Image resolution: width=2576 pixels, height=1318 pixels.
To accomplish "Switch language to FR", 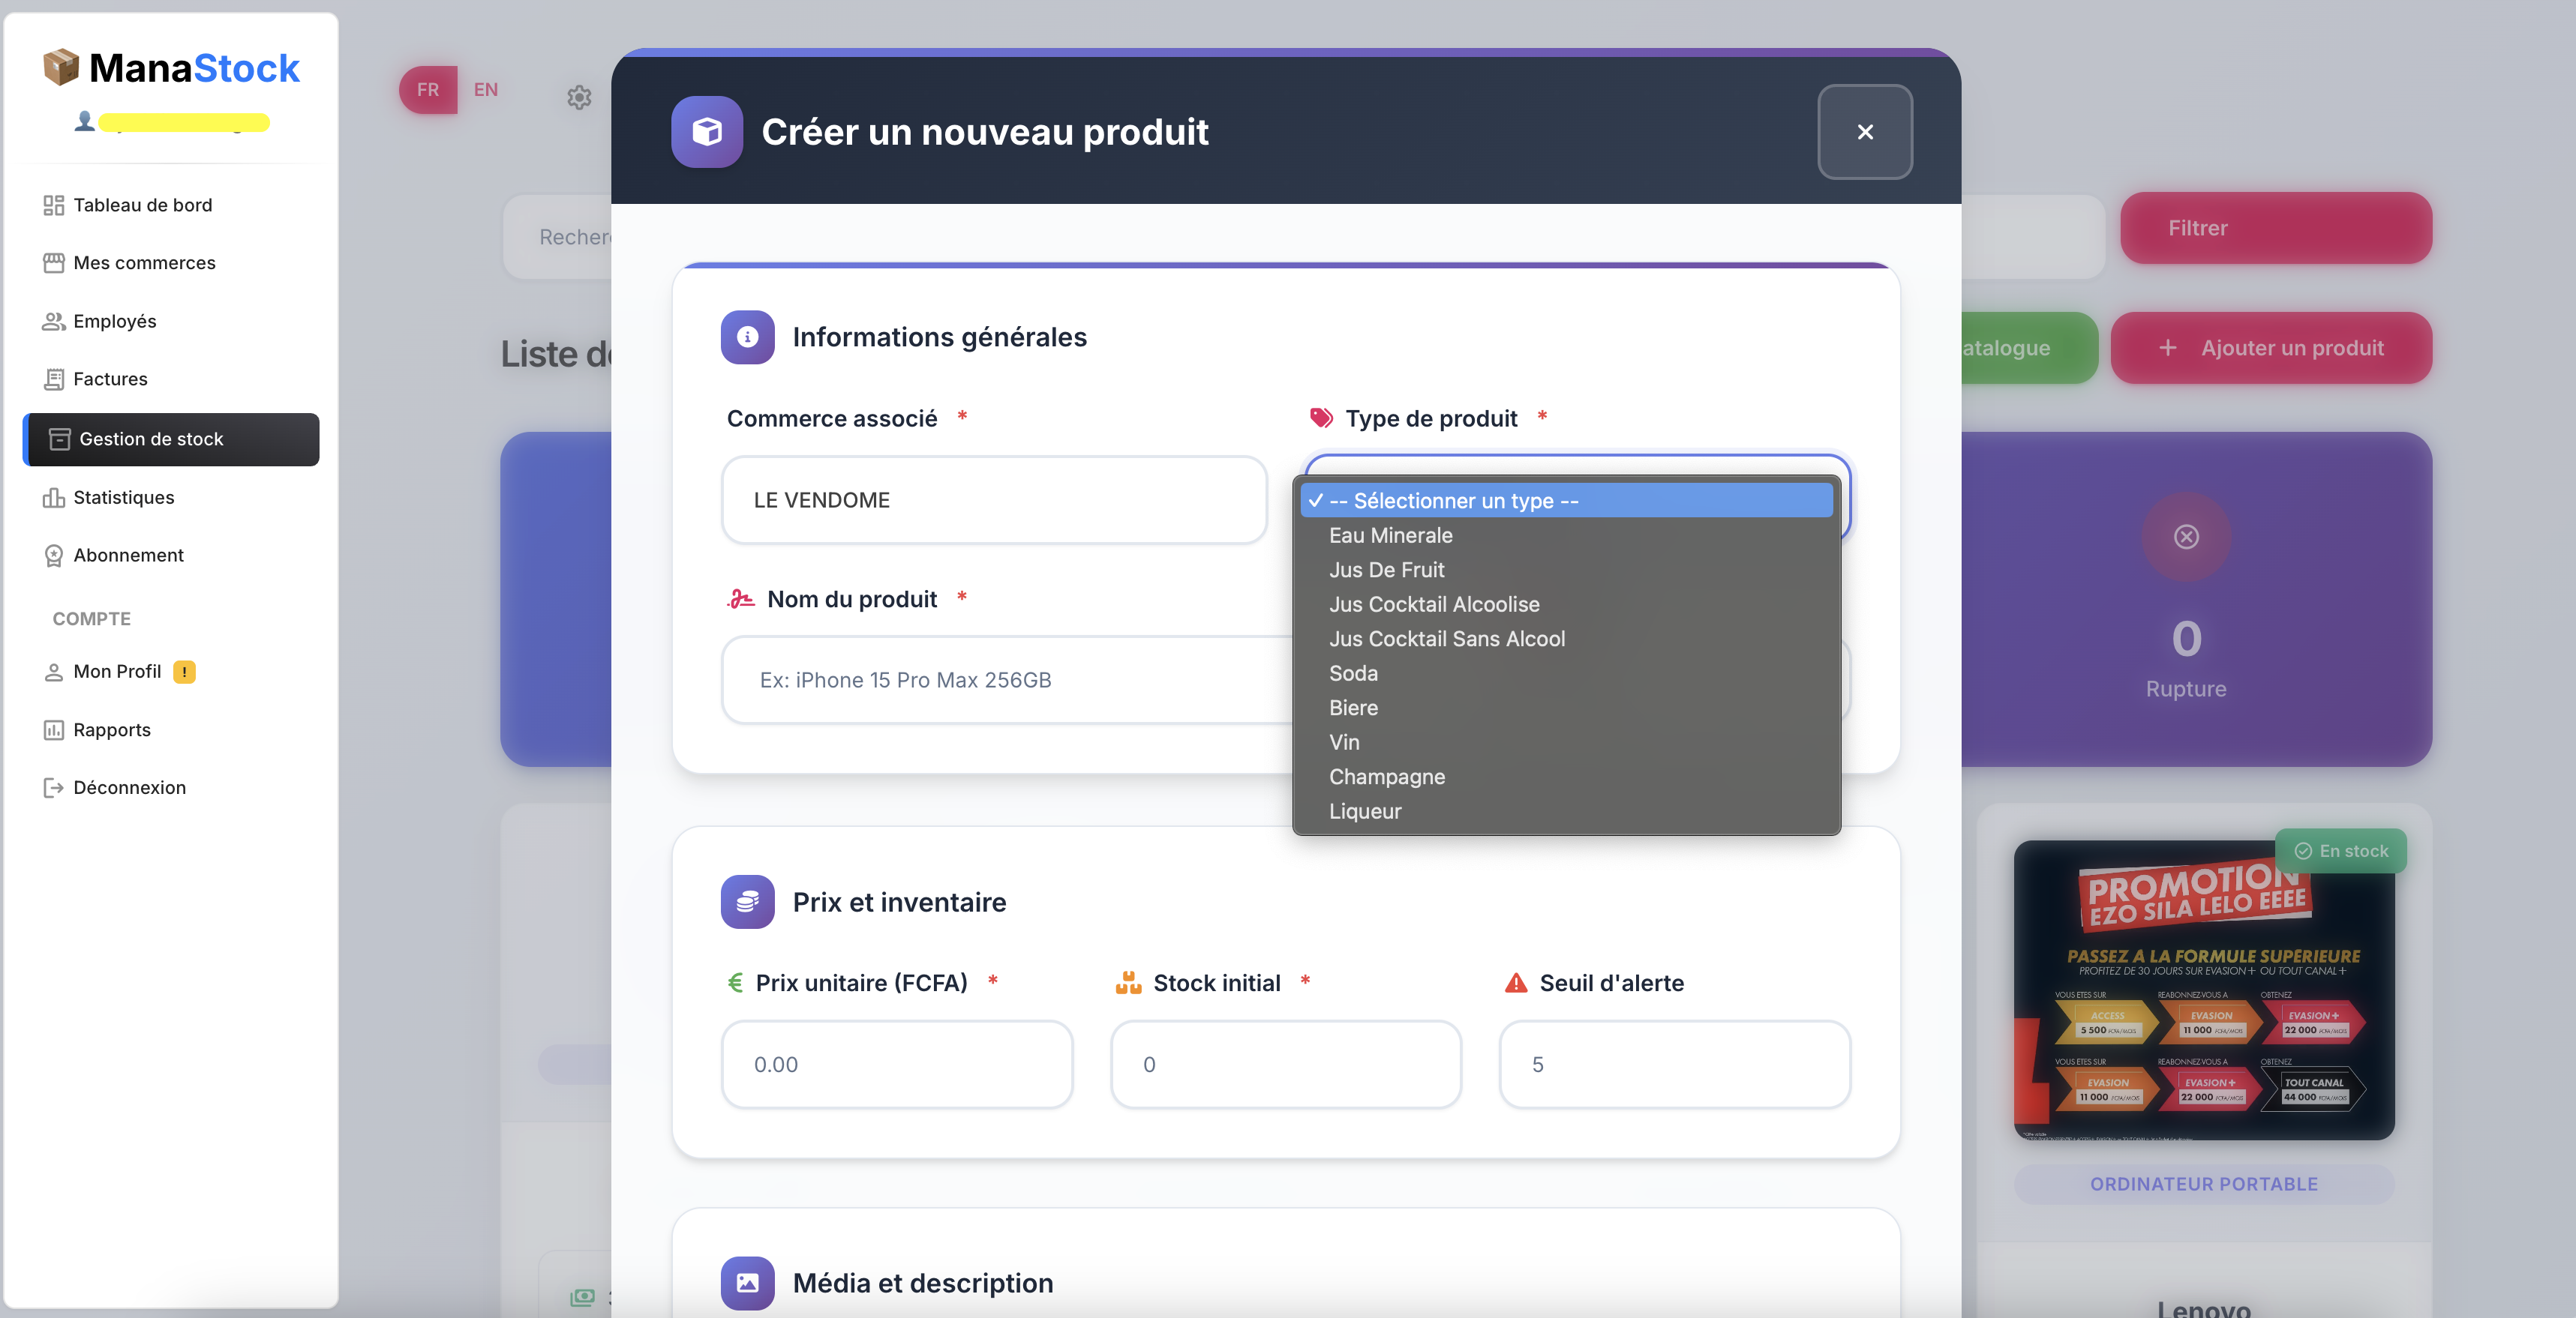I will point(428,90).
